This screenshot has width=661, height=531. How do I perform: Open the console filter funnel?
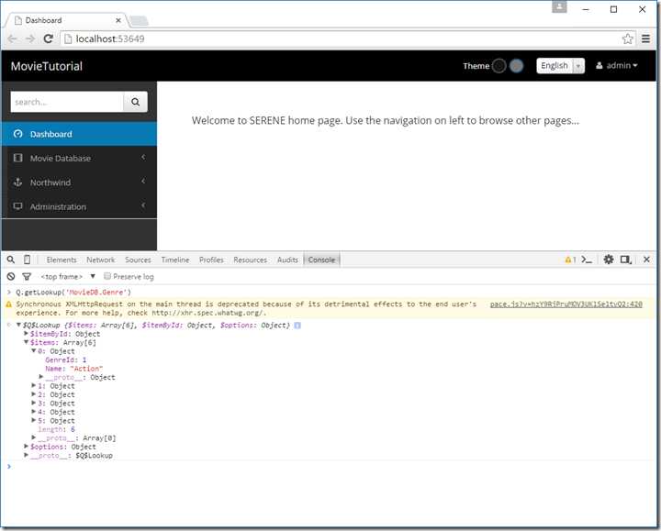(x=27, y=276)
